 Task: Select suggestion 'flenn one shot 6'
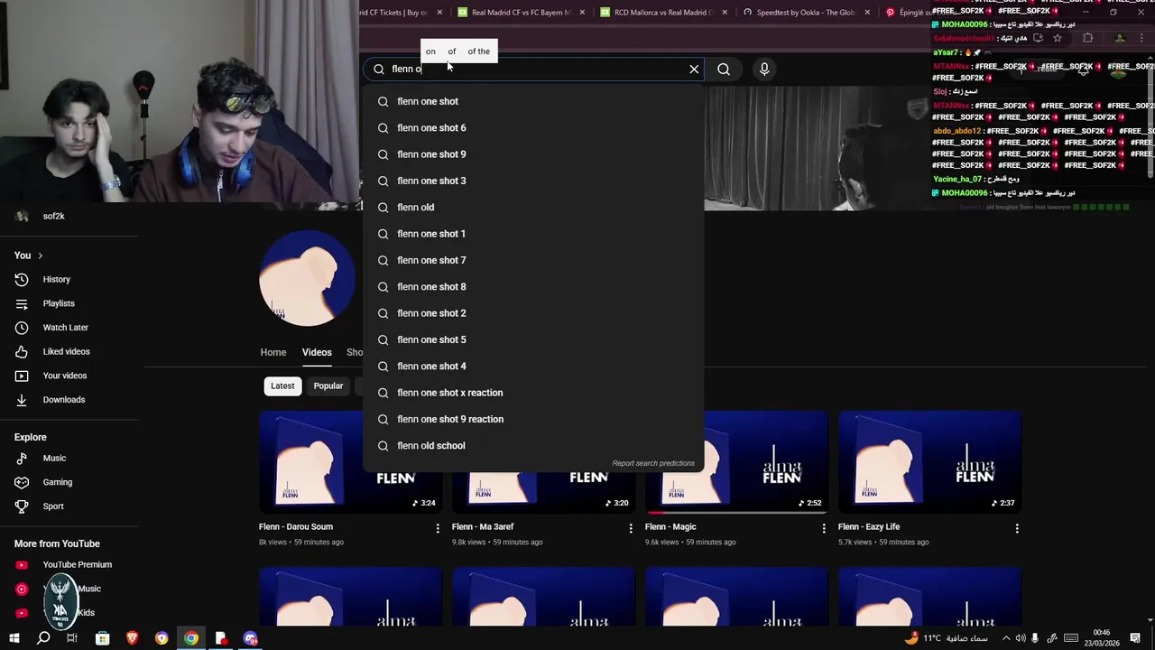(533, 128)
